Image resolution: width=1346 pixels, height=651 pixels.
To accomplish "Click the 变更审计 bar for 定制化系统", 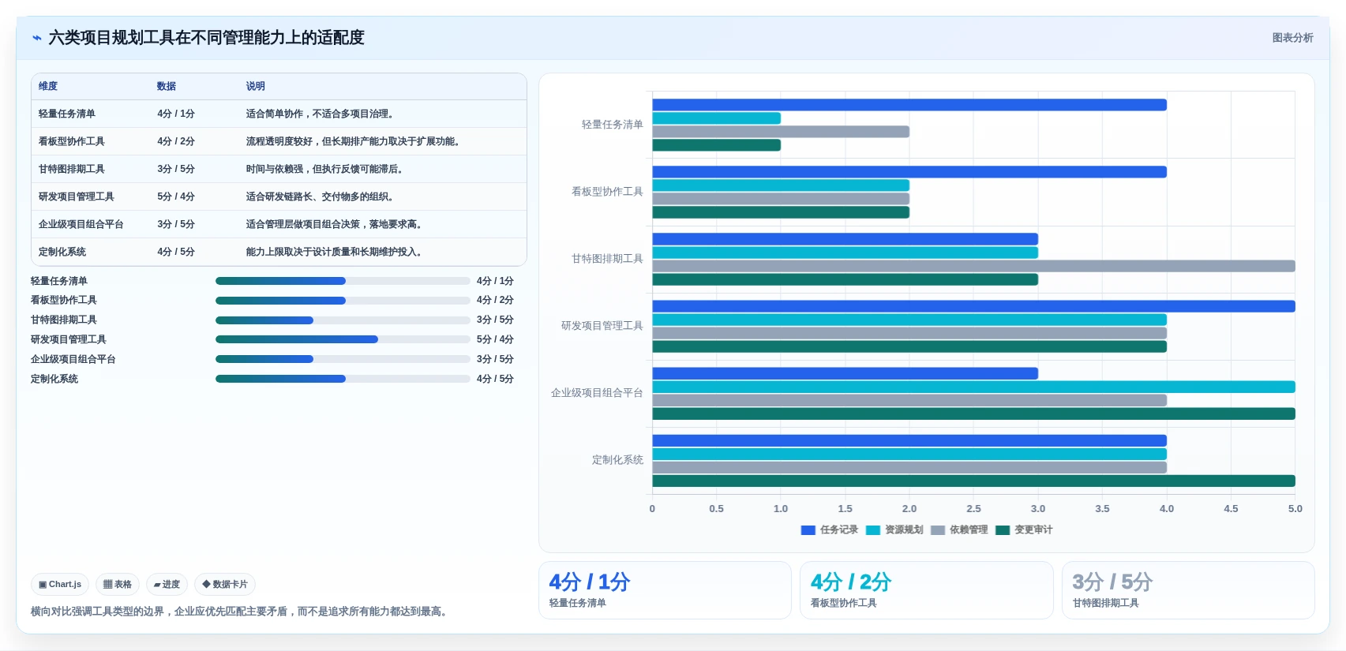I will coord(973,481).
